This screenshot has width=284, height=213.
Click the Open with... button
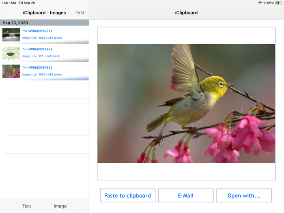[244, 196]
